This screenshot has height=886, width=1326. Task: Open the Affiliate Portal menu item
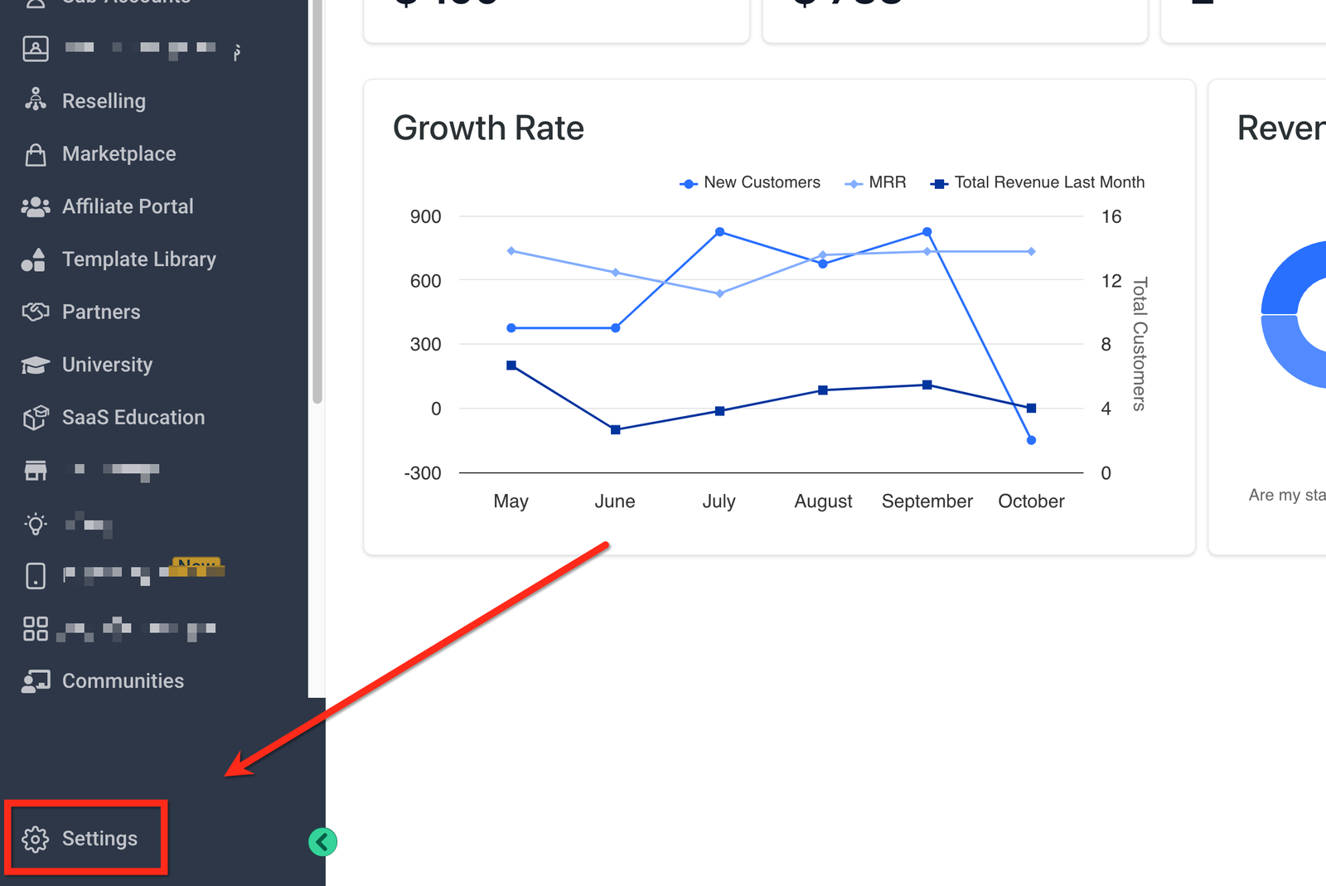(x=128, y=207)
